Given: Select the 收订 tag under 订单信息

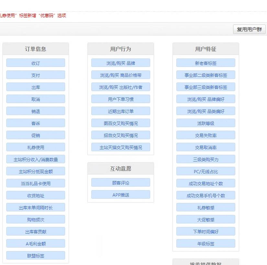Looking at the screenshot, I should (35, 63).
